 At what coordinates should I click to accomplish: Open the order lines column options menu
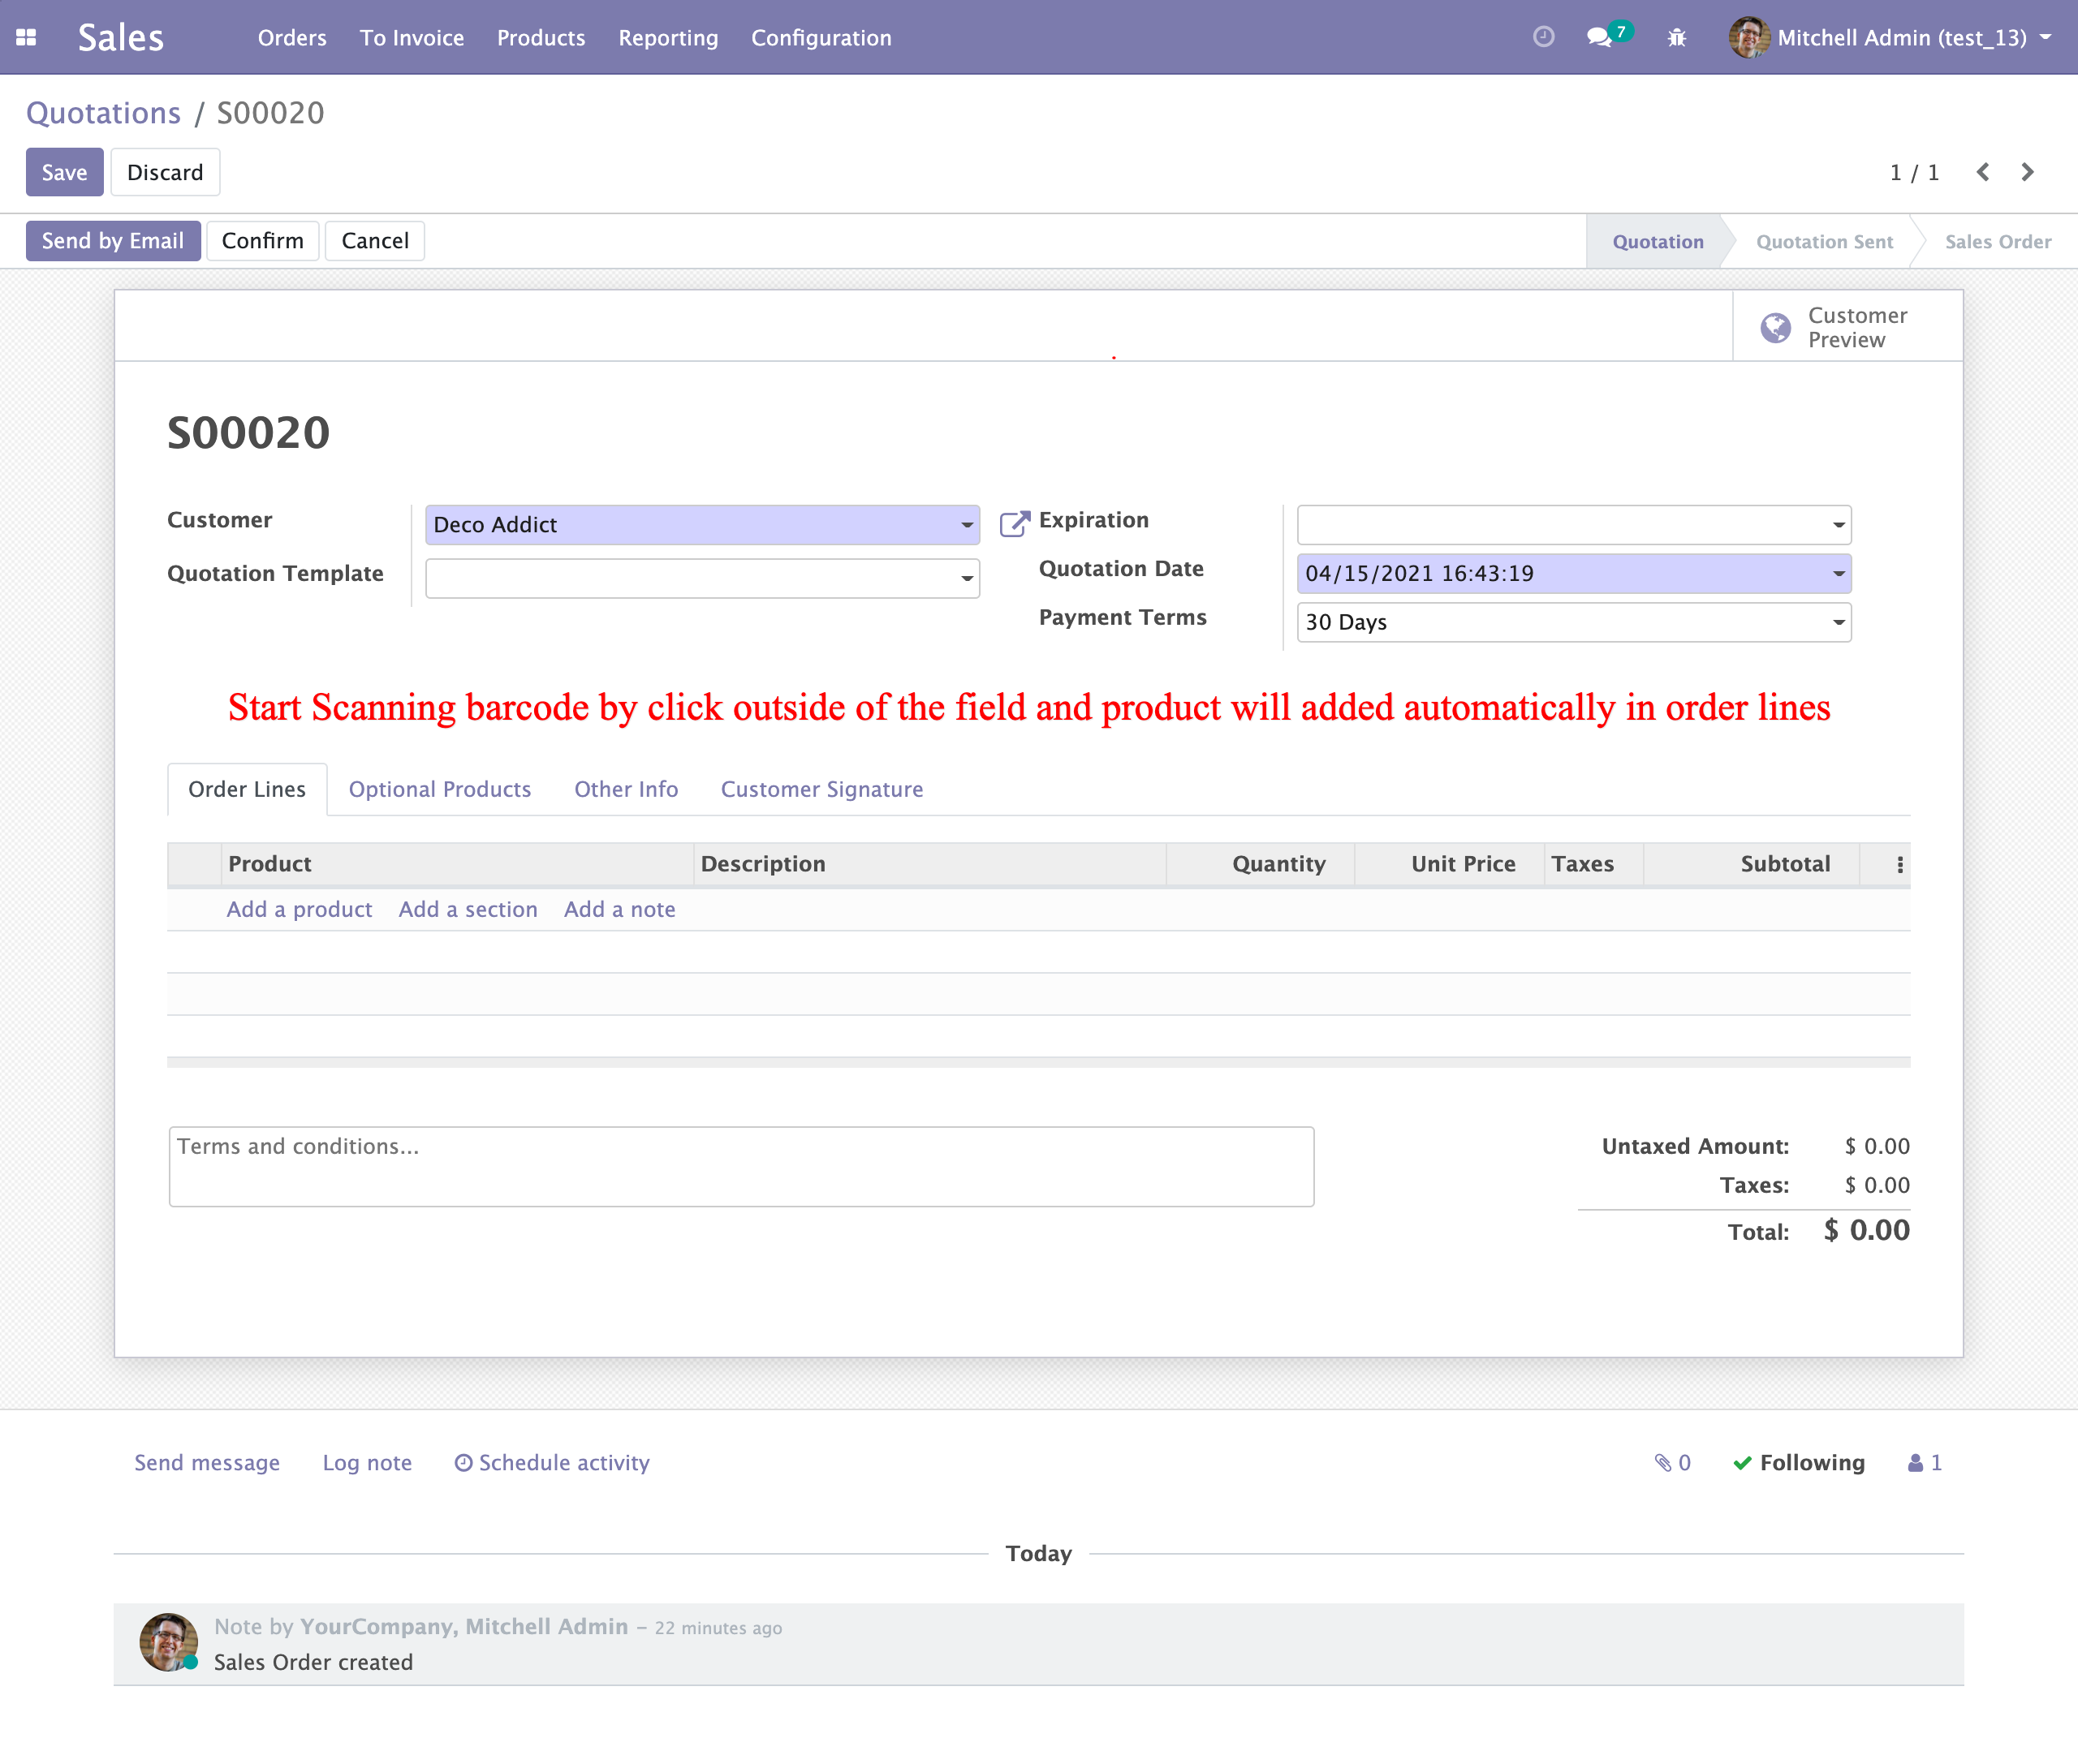[x=1900, y=865]
